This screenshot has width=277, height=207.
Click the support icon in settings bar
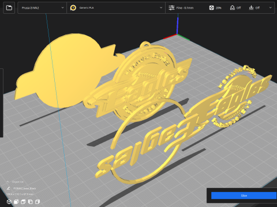coord(233,8)
